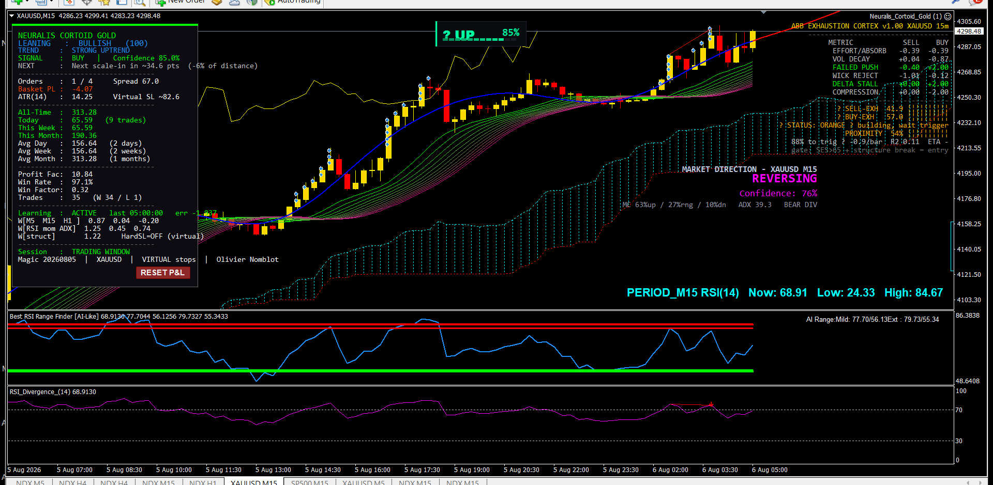Click the 'High: 84.67' RSI reading
Image resolution: width=993 pixels, height=485 pixels.
click(x=914, y=293)
